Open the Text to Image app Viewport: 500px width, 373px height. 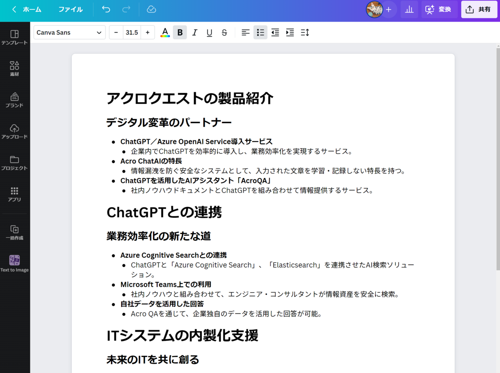coord(15,264)
